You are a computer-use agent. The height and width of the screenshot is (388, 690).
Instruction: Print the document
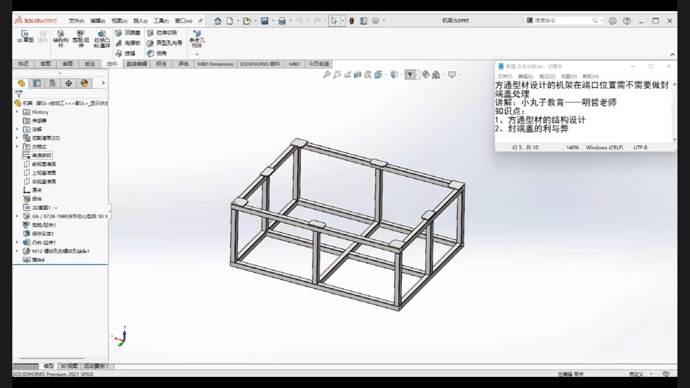click(282, 21)
